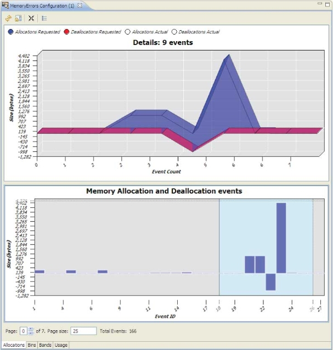This screenshot has height=350, width=333.
Task: Click the second toolbar icon with chart page
Action: tap(18, 18)
